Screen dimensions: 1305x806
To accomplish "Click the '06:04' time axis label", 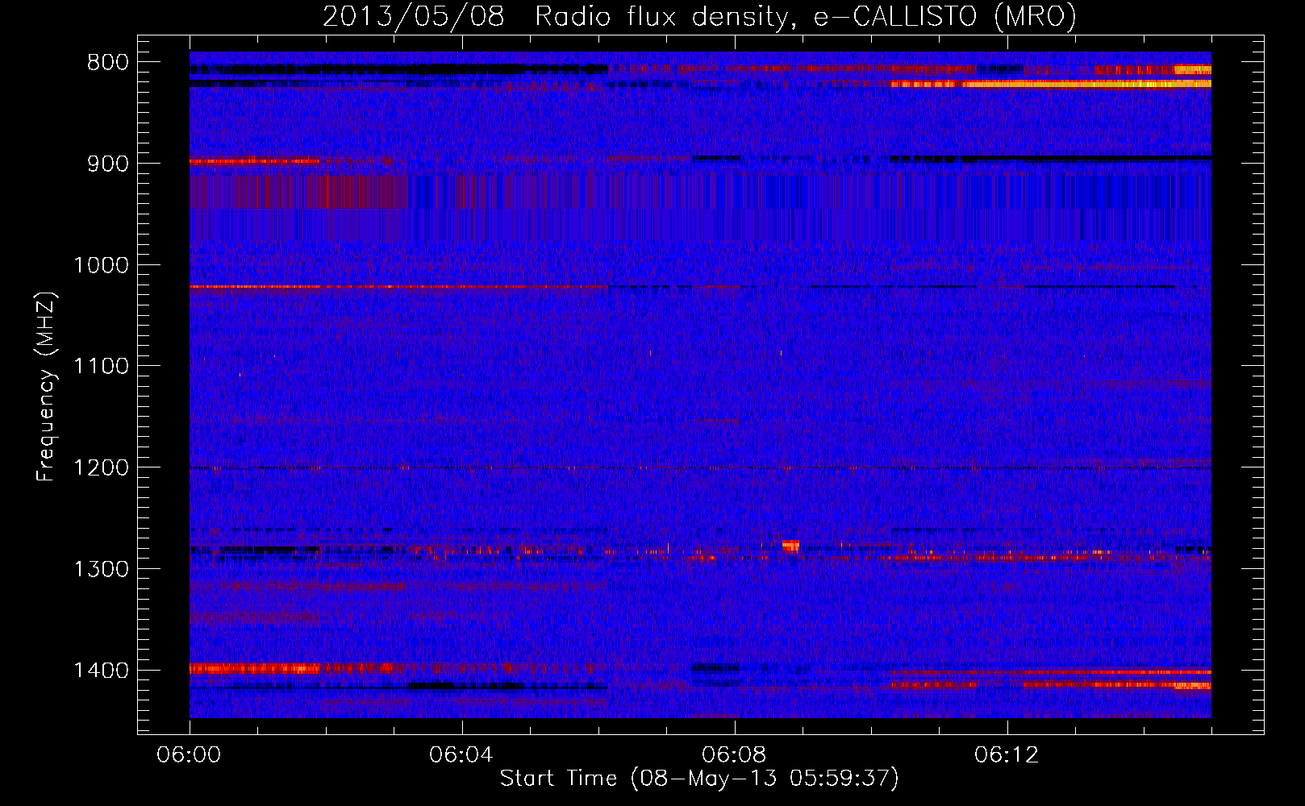I will tap(461, 755).
